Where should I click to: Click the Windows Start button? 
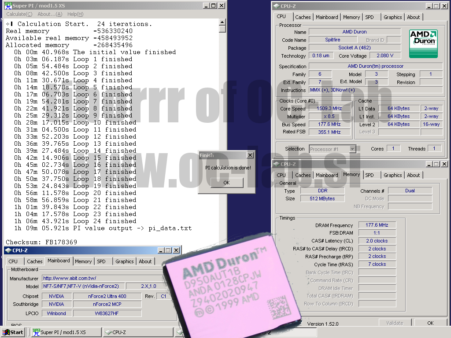coord(13,332)
